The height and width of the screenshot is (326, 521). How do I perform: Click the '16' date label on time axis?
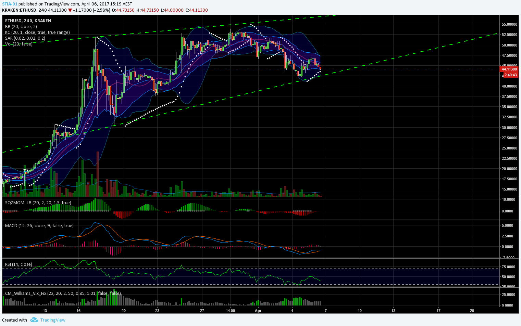click(x=78, y=311)
